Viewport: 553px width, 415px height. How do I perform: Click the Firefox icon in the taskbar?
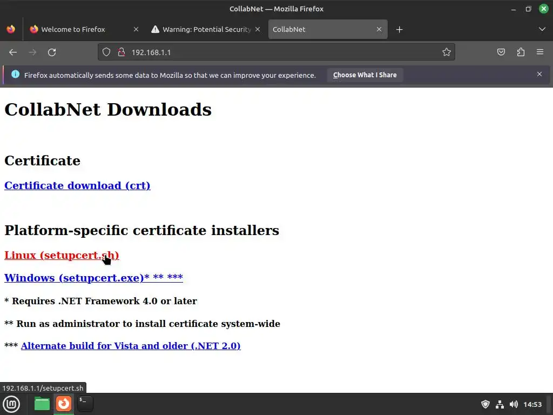coord(64,404)
